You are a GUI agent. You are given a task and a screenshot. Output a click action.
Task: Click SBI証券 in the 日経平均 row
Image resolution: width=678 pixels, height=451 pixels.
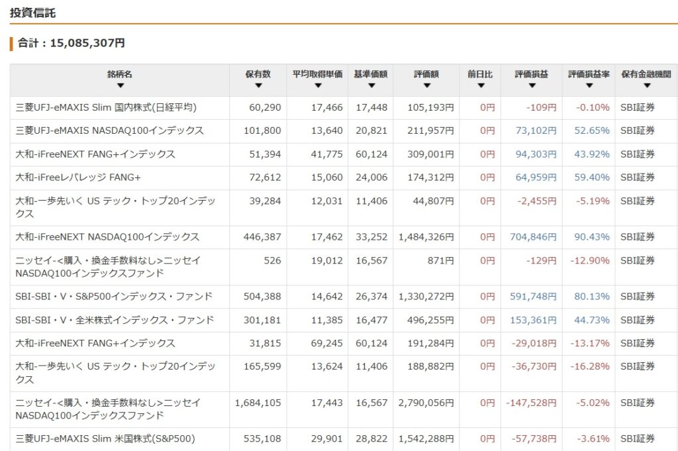click(638, 107)
